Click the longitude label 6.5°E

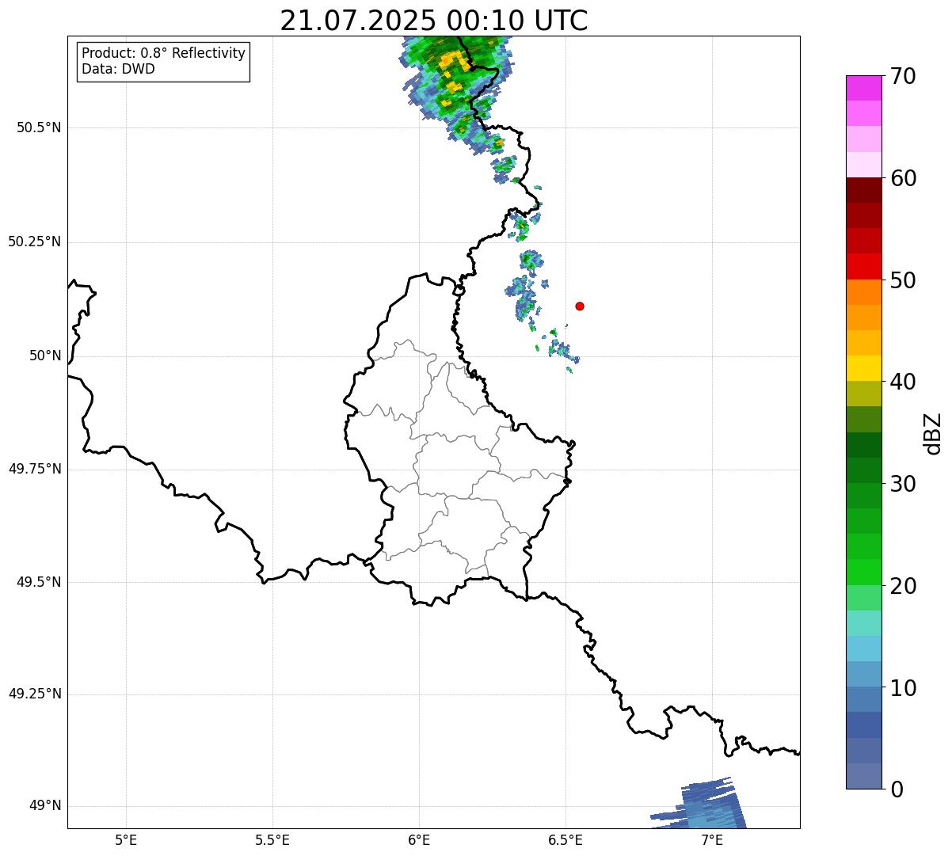tap(565, 839)
